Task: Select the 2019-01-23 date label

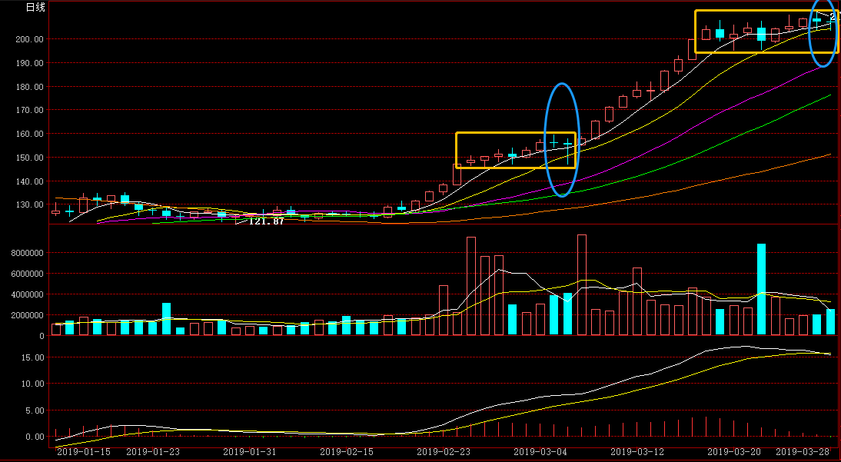Action: (x=153, y=452)
